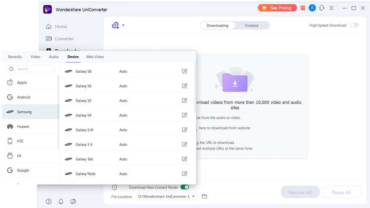Click the schedule clock icon

point(114,187)
